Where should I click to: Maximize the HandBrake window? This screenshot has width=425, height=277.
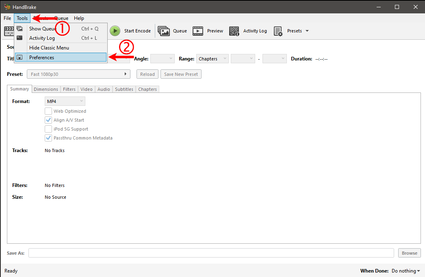pyautogui.click(x=397, y=7)
